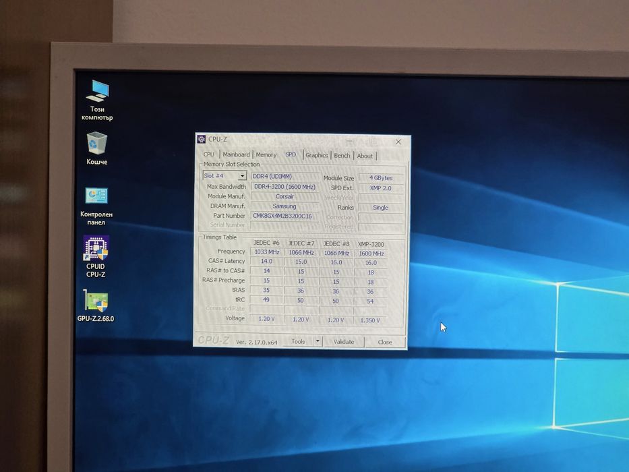Click the tRC value 54
The width and height of the screenshot is (629, 472).
tap(370, 301)
